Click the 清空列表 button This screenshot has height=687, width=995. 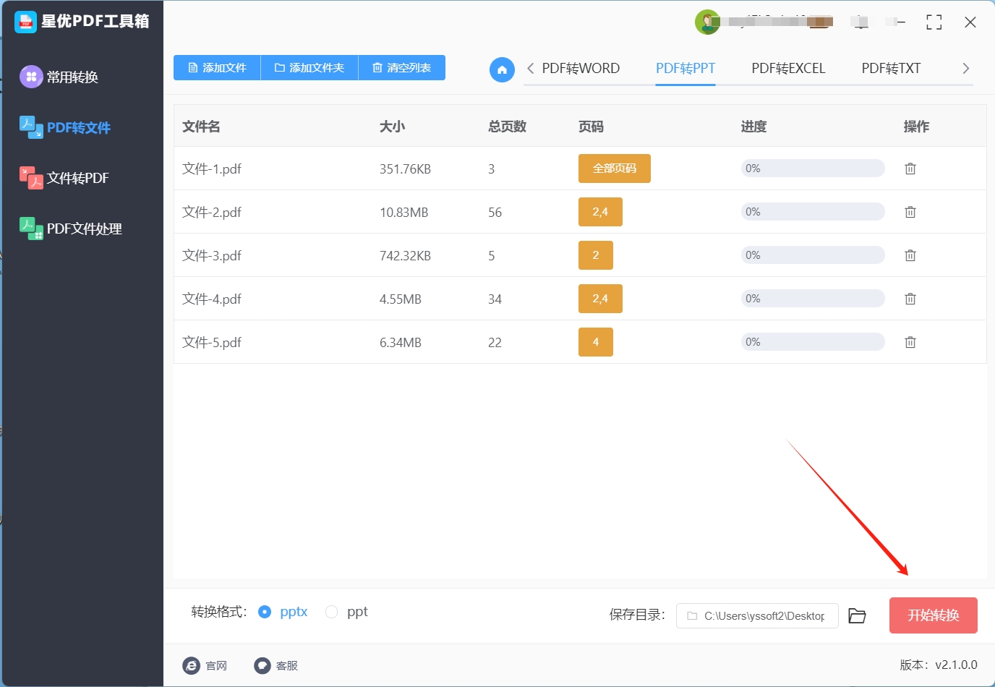[402, 67]
